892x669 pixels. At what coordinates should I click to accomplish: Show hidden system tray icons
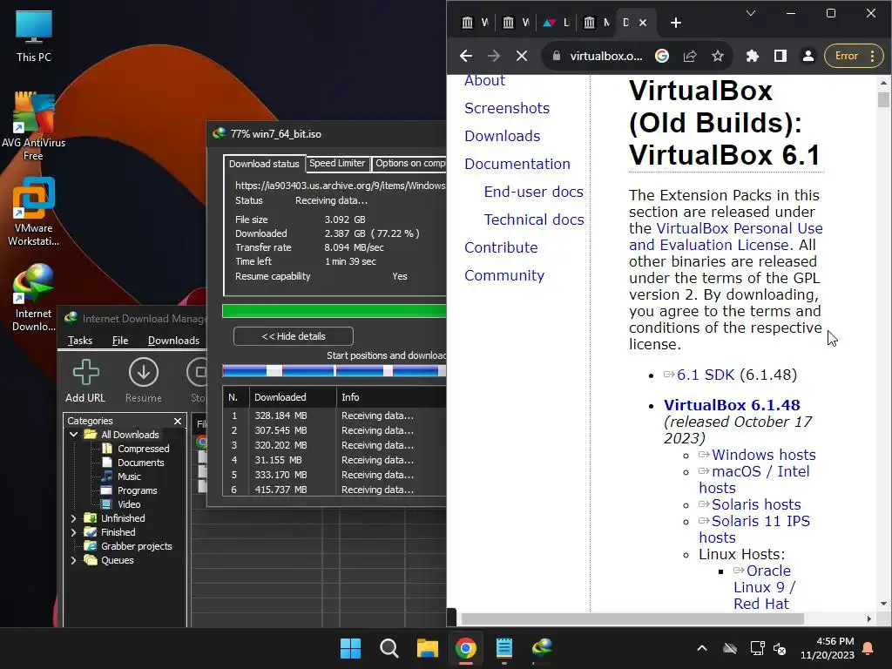pyautogui.click(x=702, y=648)
